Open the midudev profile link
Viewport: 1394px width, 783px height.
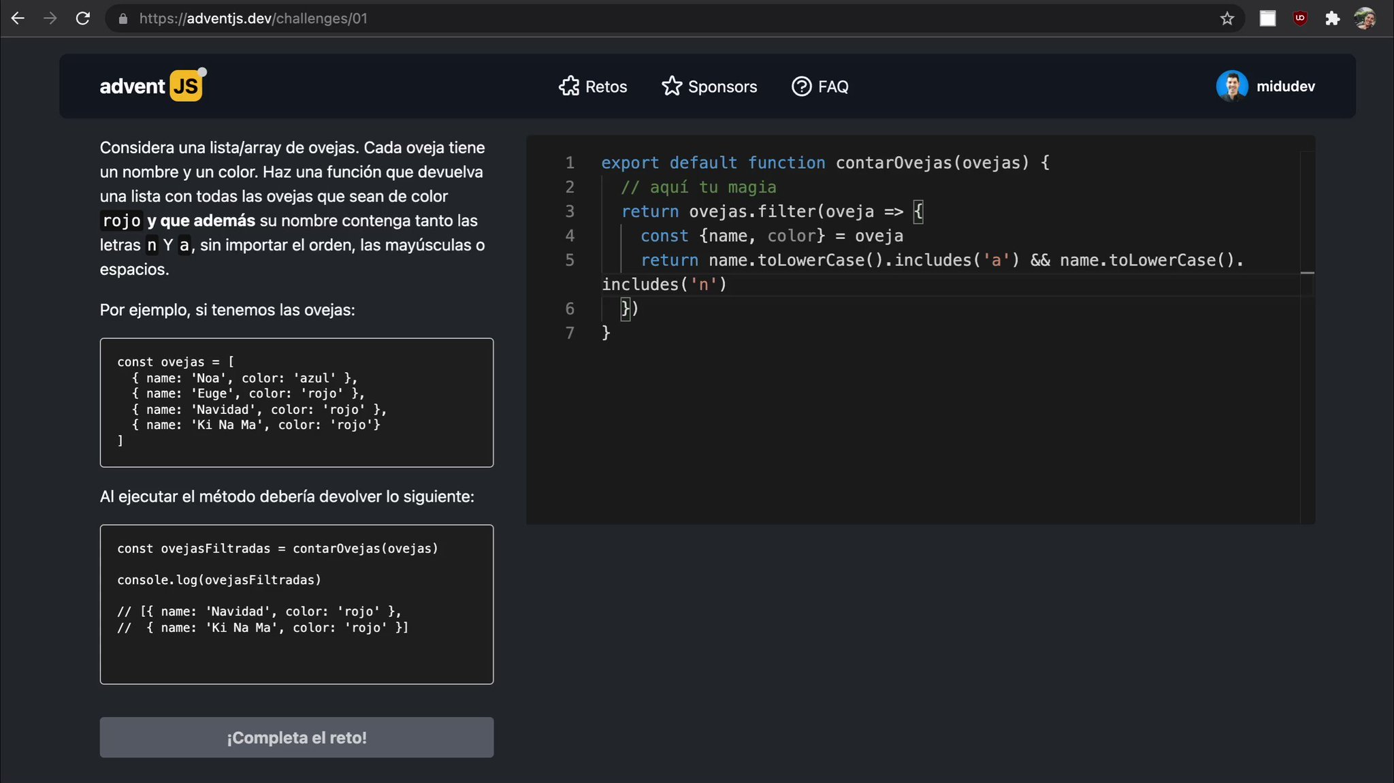[x=1284, y=86]
